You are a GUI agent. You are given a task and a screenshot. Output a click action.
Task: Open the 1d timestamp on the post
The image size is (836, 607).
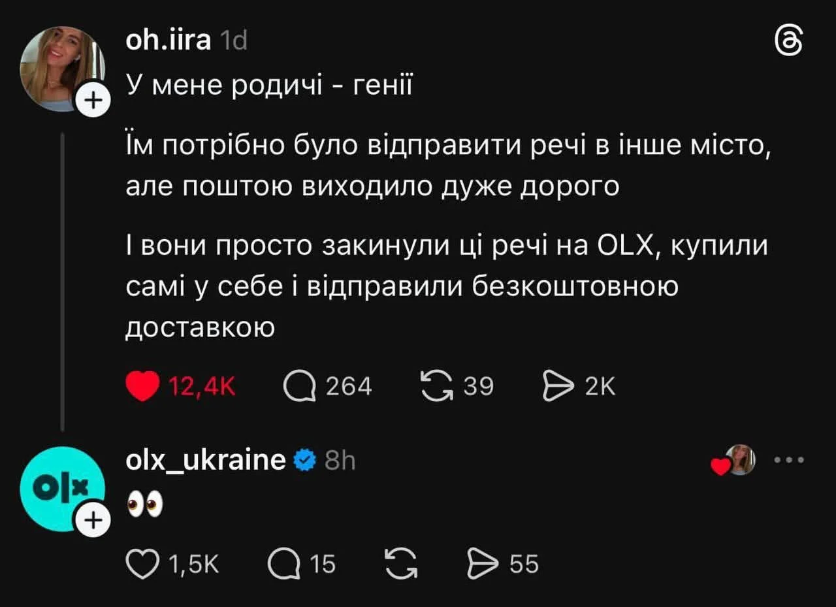[234, 42]
